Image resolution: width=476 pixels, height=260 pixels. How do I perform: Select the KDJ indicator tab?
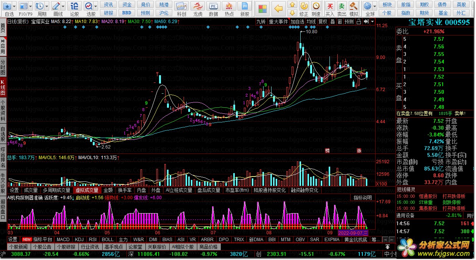[79, 240]
